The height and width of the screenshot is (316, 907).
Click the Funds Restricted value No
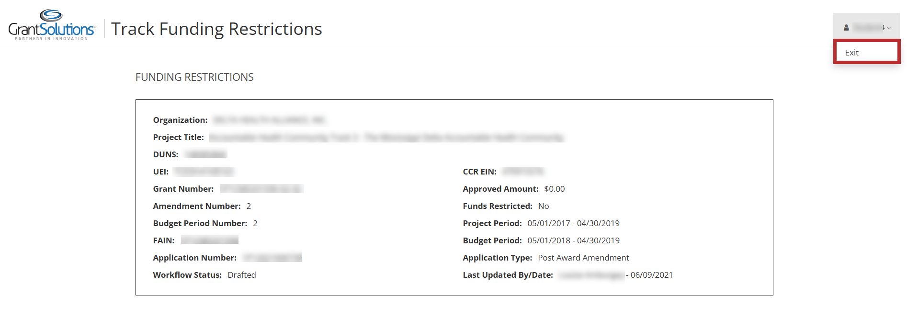[x=544, y=206]
